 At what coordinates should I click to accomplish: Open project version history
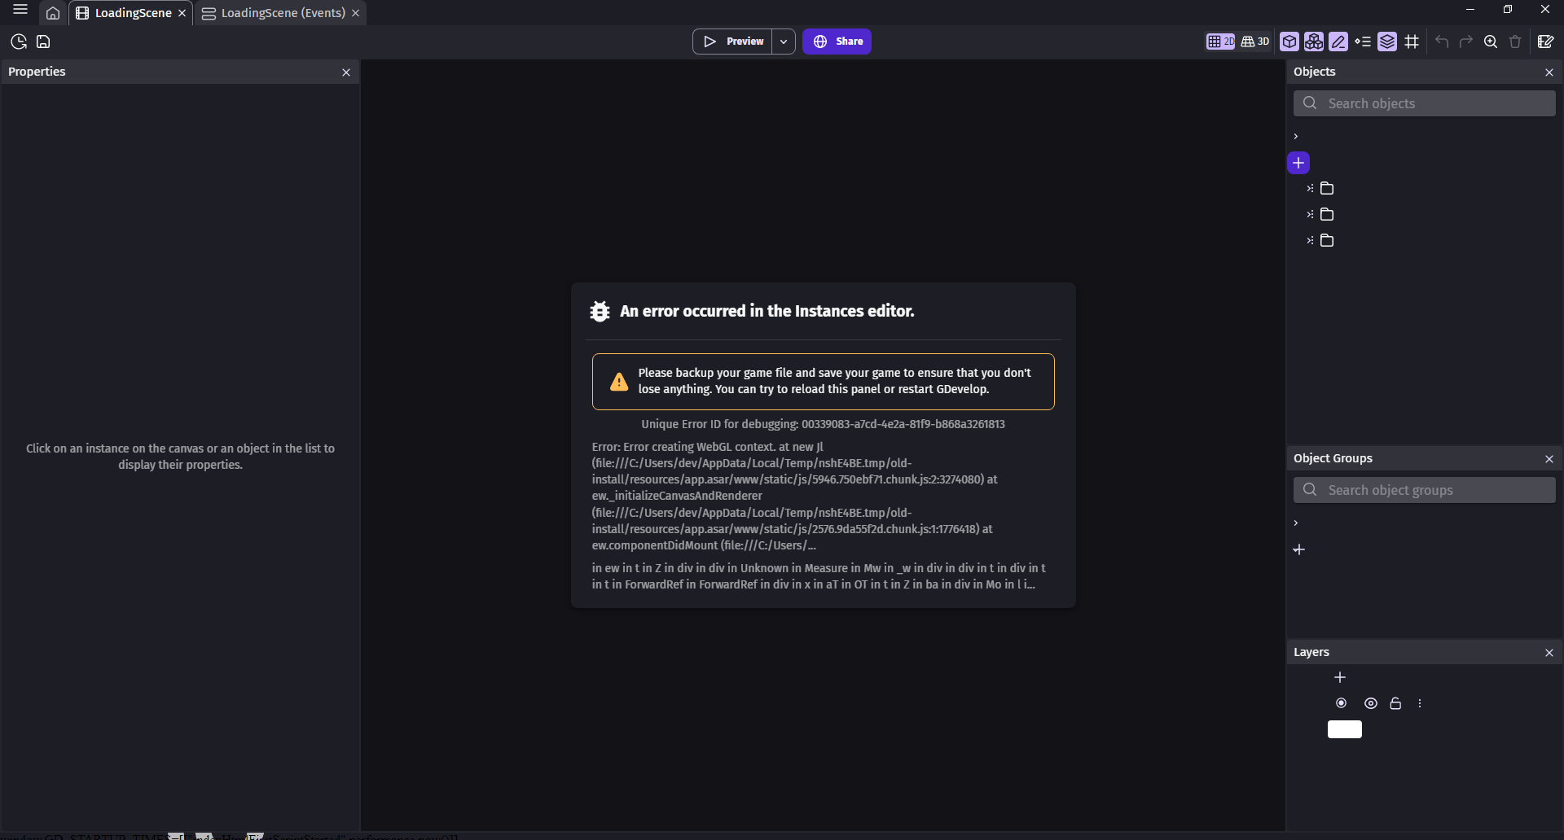(19, 42)
